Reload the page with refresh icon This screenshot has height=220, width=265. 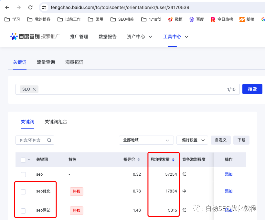(x=30, y=7)
